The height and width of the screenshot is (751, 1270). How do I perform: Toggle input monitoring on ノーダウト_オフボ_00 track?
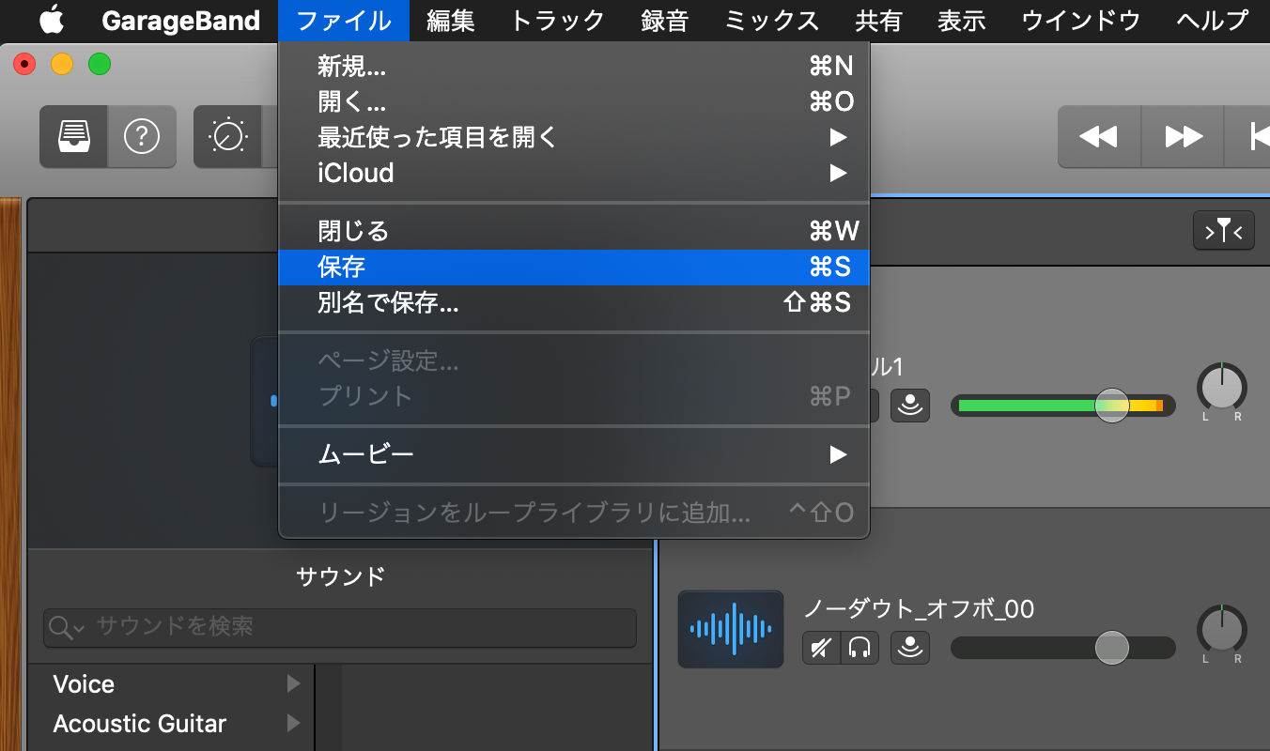coord(910,648)
